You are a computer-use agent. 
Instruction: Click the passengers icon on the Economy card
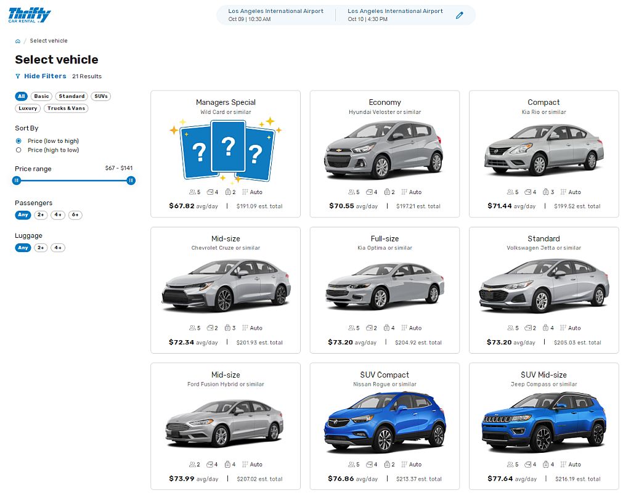pos(352,192)
